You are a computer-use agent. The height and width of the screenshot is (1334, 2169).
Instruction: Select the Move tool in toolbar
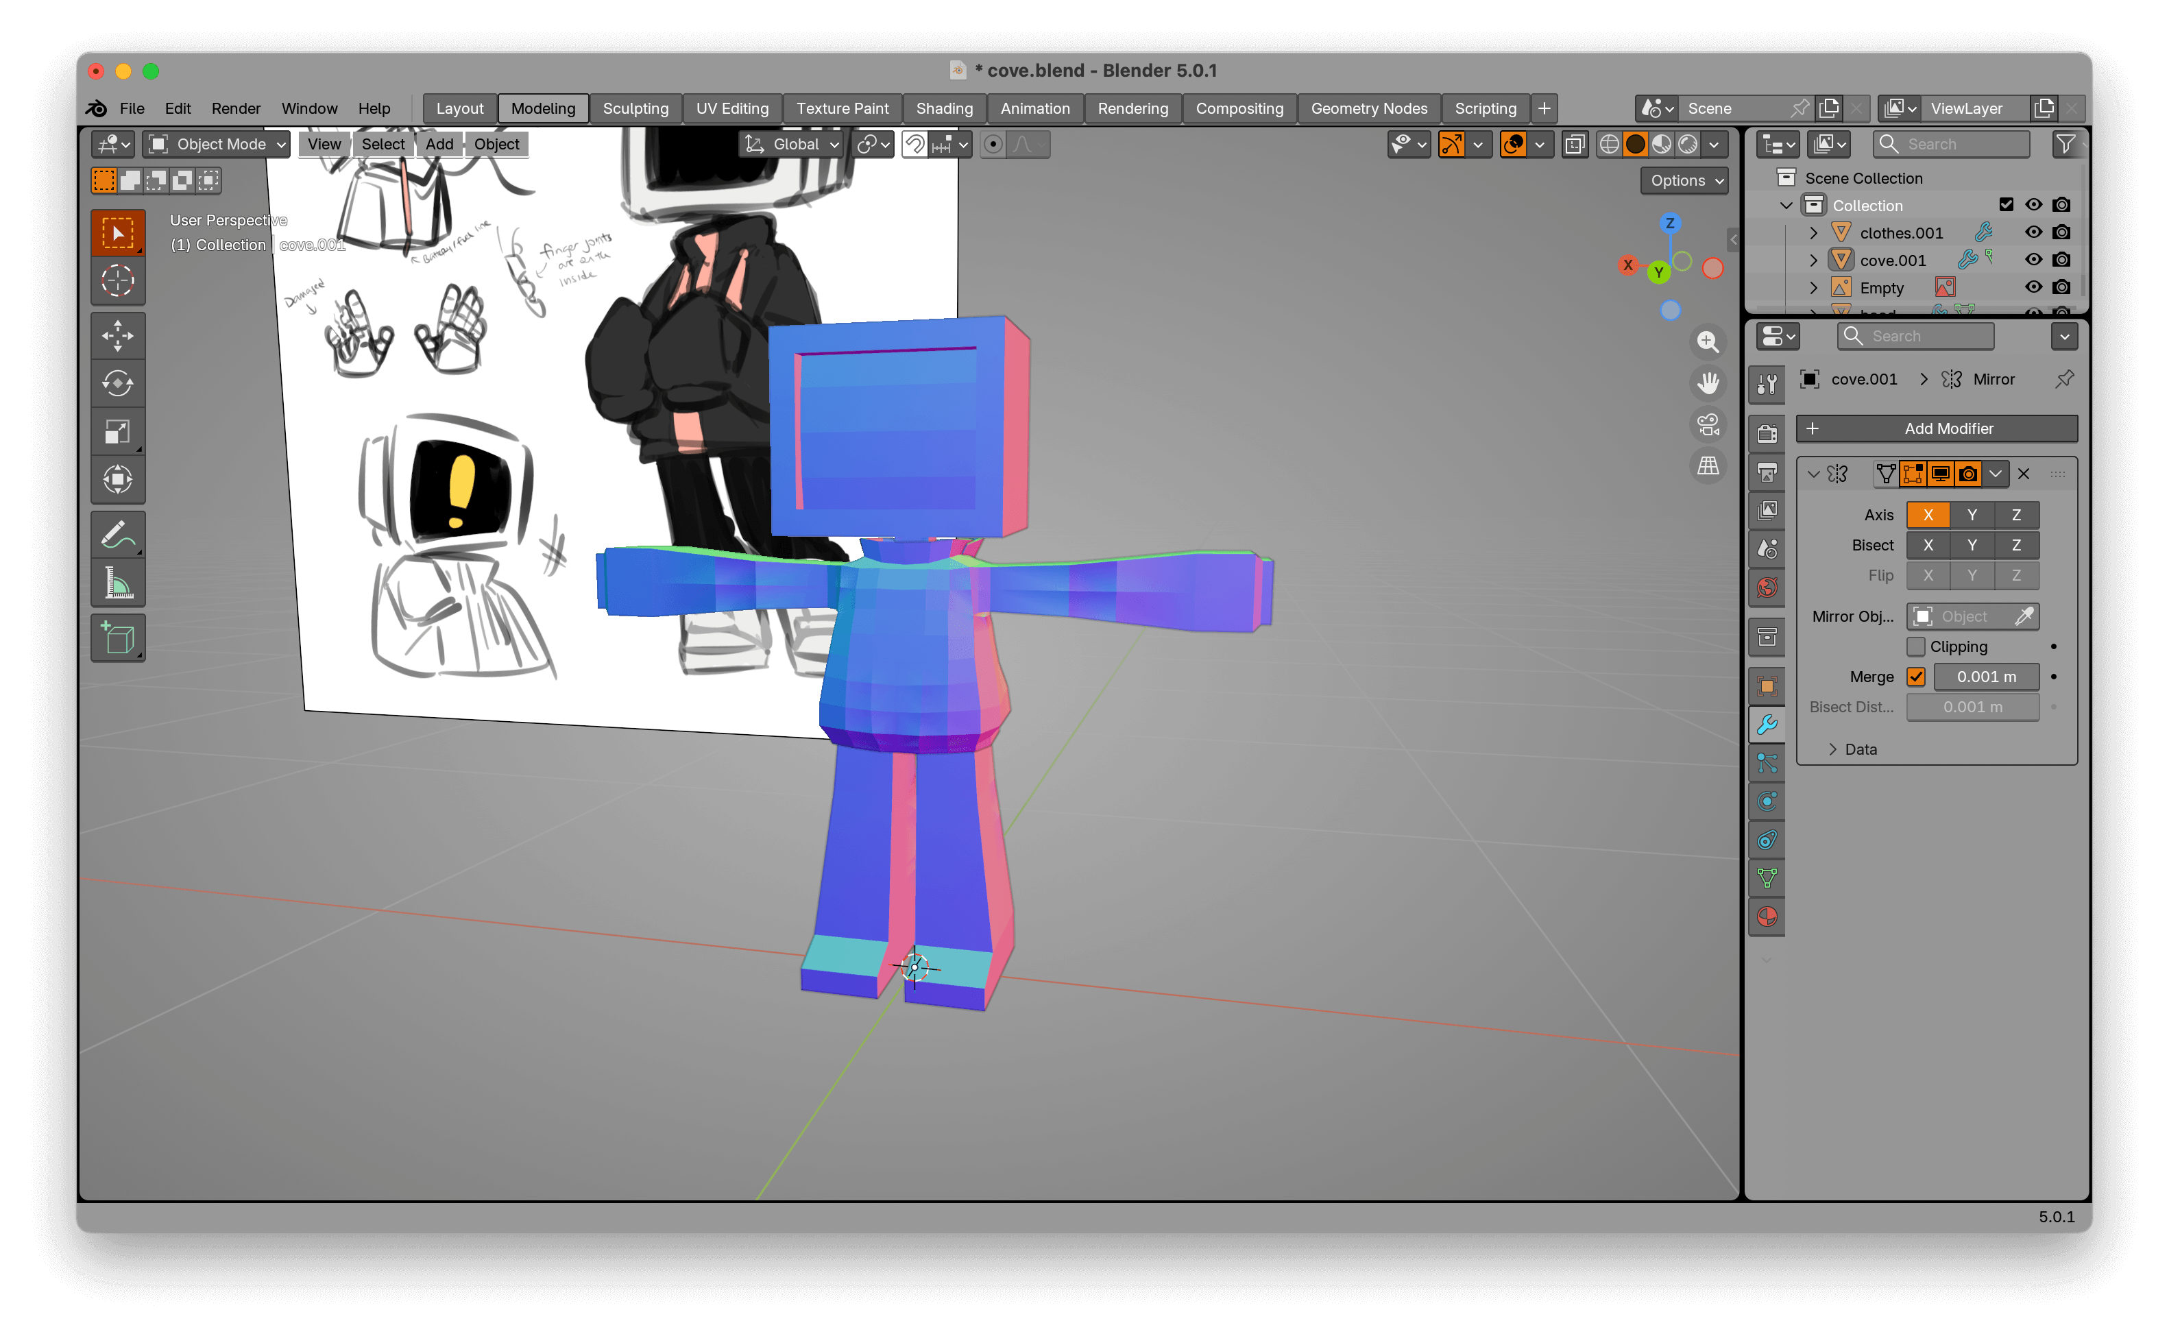tap(117, 335)
